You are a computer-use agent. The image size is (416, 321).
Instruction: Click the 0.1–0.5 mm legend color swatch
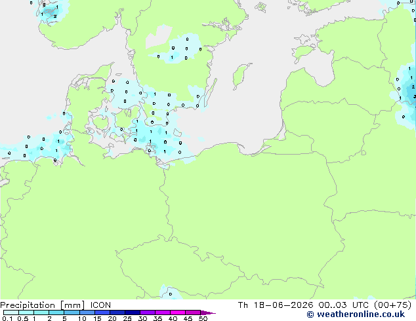pos(11,312)
